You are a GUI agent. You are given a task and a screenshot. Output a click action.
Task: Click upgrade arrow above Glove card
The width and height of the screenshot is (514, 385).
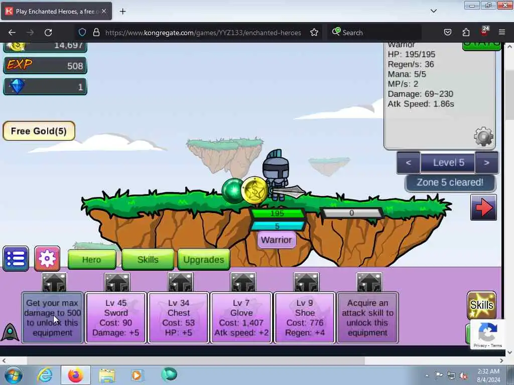coord(243,282)
